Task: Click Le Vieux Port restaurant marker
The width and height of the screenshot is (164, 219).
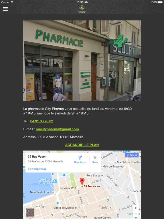Action: pyautogui.click(x=63, y=191)
